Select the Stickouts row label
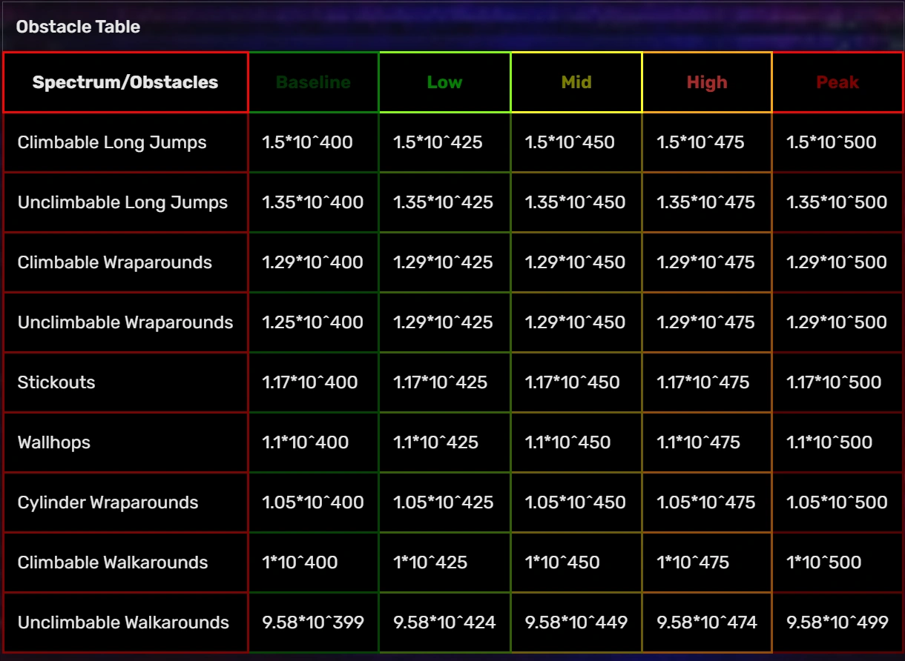Viewport: 905px width, 661px height. (x=56, y=382)
